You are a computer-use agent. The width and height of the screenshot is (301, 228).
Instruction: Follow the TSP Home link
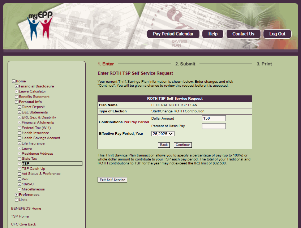point(20,216)
